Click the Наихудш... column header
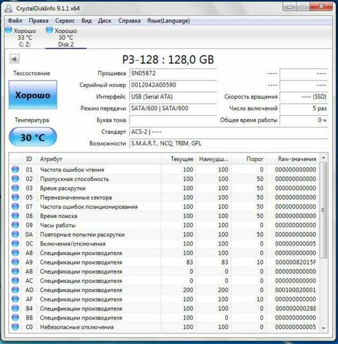The height and width of the screenshot is (344, 338). point(214,159)
